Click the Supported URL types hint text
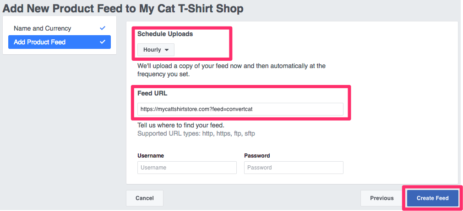The width and height of the screenshot is (463, 211). point(196,134)
